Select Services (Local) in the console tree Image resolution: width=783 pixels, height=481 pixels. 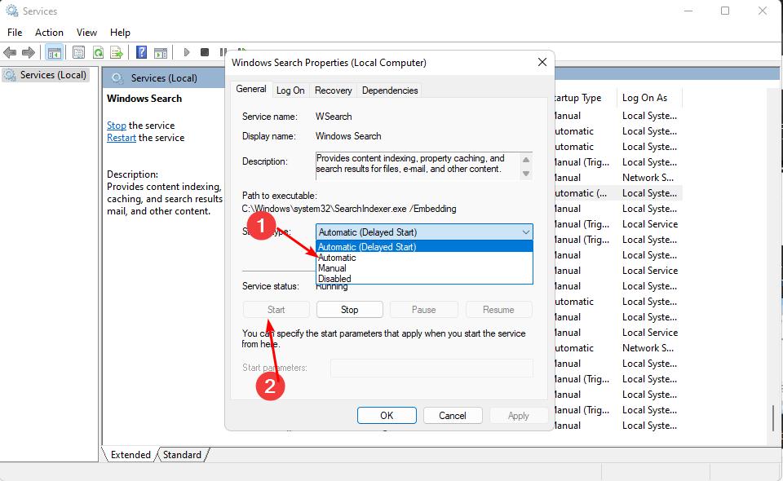pos(46,75)
